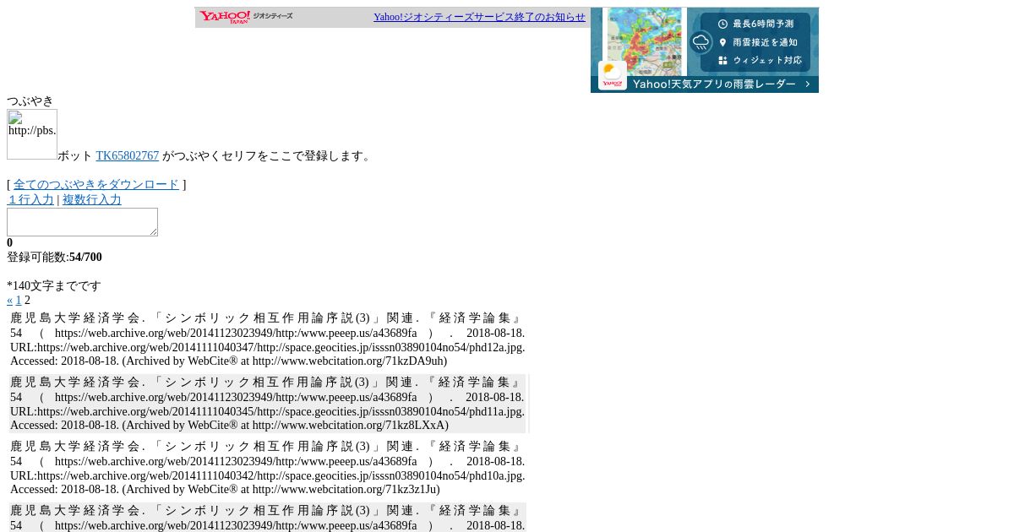Download all tweets via 全てのつぶやきをダウンロード link

point(96,185)
